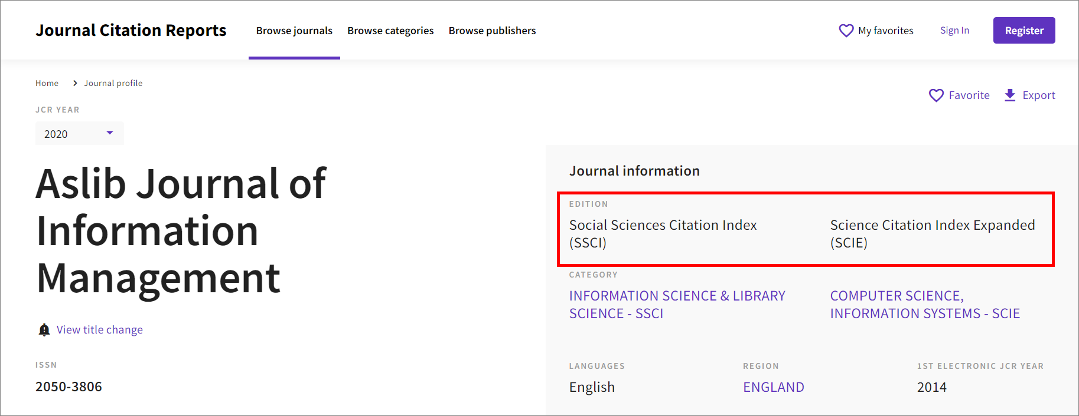Click the Export label

(x=1039, y=95)
